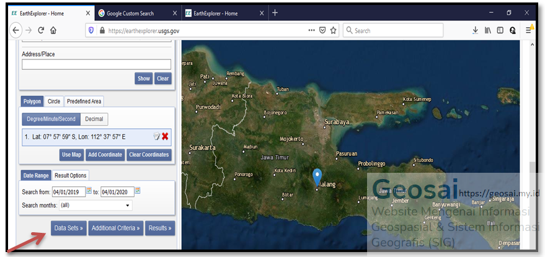This screenshot has width=545, height=257.
Task: Open the library bookshelf icon
Action: pos(488,30)
